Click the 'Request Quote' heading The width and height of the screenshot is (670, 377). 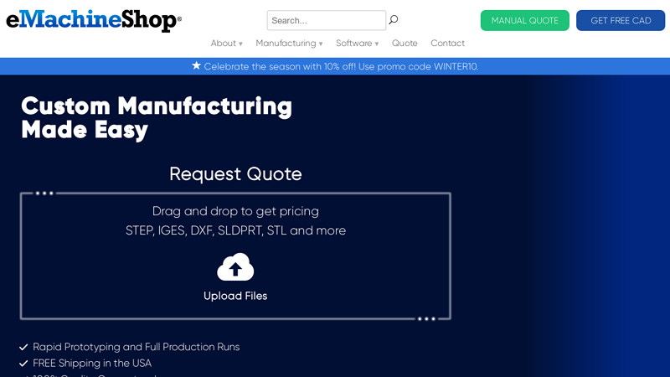coord(235,174)
